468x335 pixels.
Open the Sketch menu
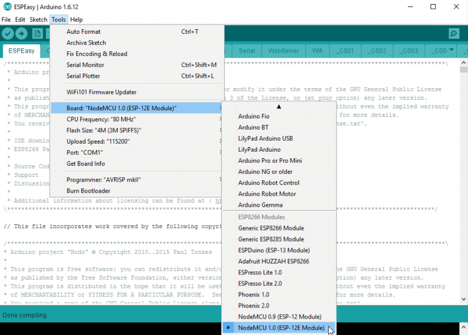click(x=39, y=20)
